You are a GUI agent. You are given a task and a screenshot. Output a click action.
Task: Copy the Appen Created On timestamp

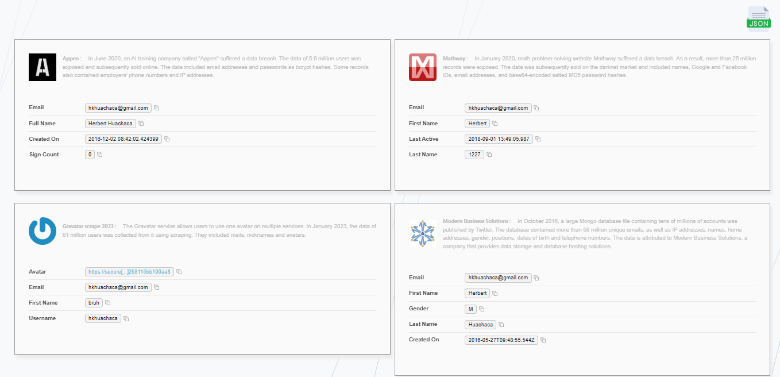click(x=167, y=139)
